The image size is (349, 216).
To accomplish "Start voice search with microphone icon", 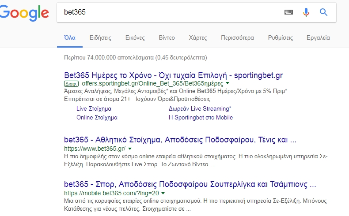I will click(x=306, y=12).
